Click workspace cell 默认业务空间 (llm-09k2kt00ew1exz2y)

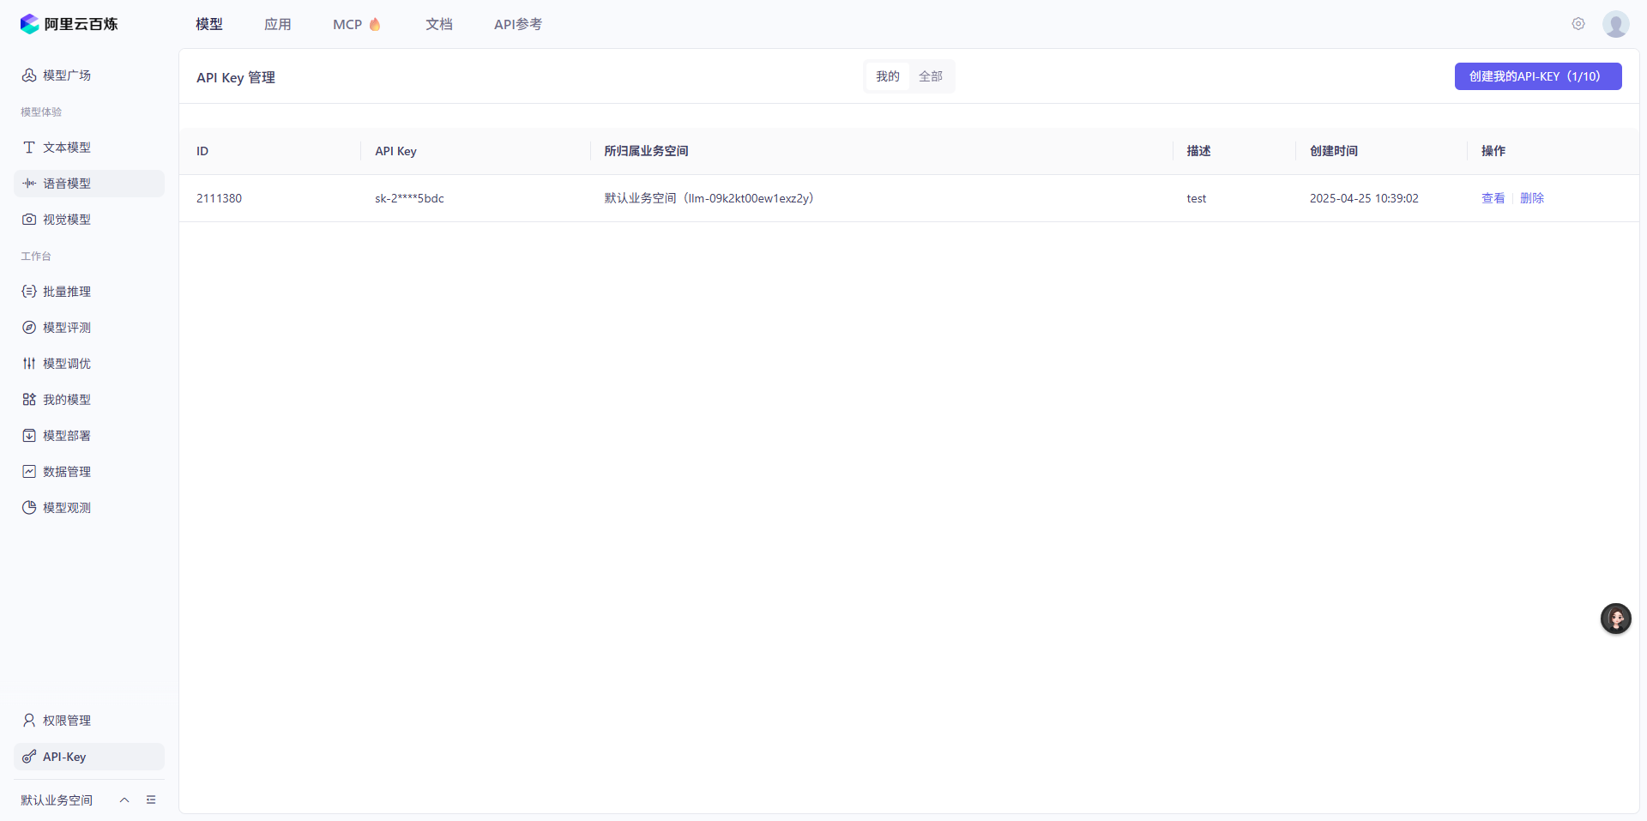tap(709, 198)
